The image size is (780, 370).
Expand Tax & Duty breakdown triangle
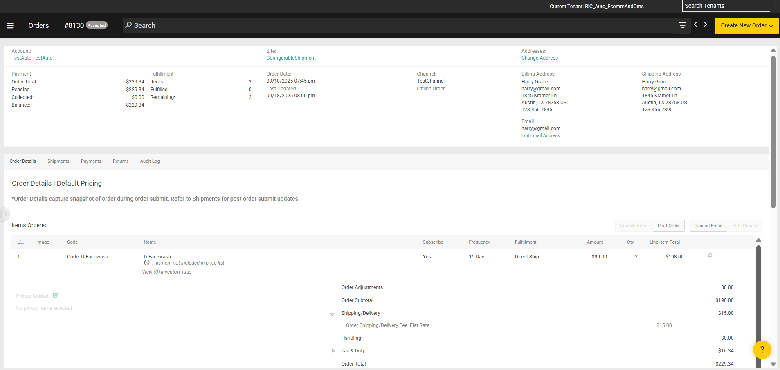pos(333,351)
